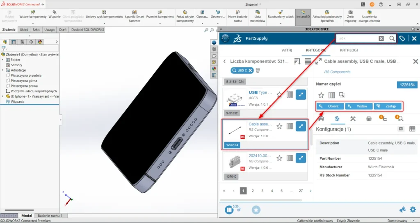Open the WITAJ tab in PartSupply
The width and height of the screenshot is (420, 223).
click(x=287, y=50)
